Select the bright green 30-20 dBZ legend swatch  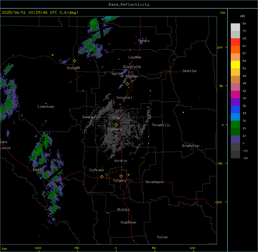pyautogui.click(x=235, y=125)
